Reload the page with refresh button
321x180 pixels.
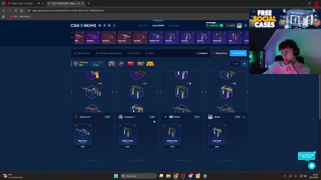point(16,10)
